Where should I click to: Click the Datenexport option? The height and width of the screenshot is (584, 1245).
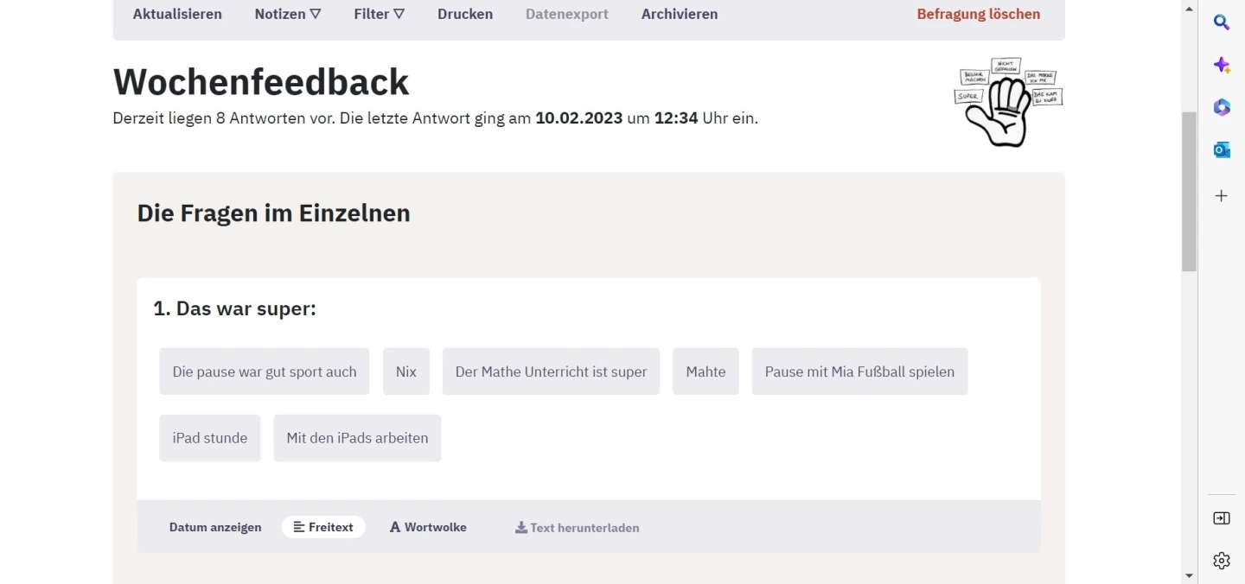click(x=567, y=14)
